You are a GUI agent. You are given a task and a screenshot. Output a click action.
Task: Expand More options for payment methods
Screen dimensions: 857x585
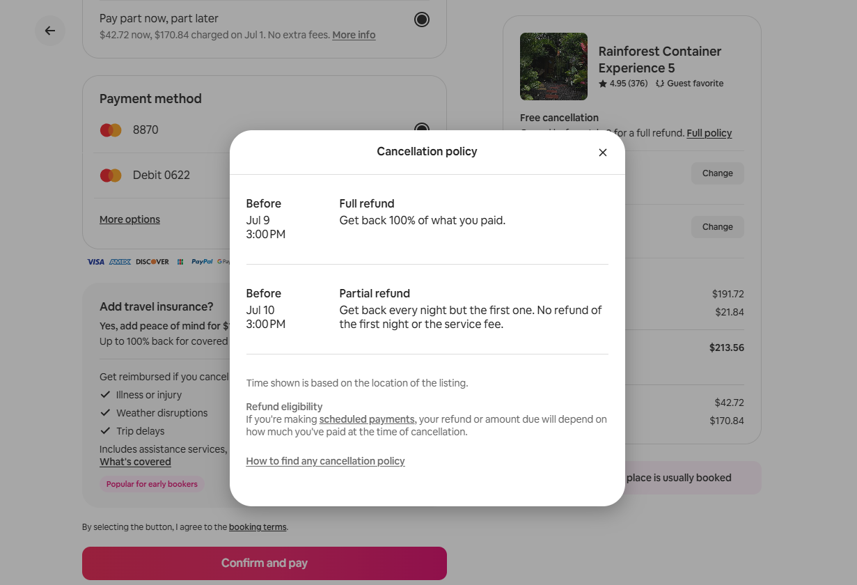pyautogui.click(x=129, y=219)
